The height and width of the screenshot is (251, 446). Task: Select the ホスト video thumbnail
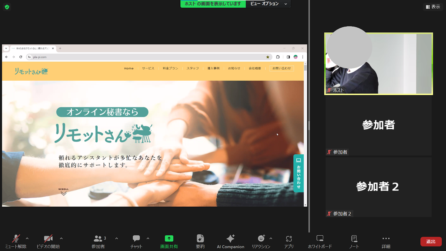[379, 64]
